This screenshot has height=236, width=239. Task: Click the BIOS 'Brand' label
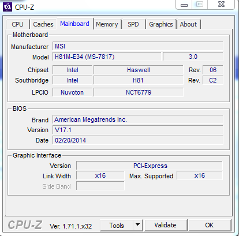pyautogui.click(x=40, y=120)
